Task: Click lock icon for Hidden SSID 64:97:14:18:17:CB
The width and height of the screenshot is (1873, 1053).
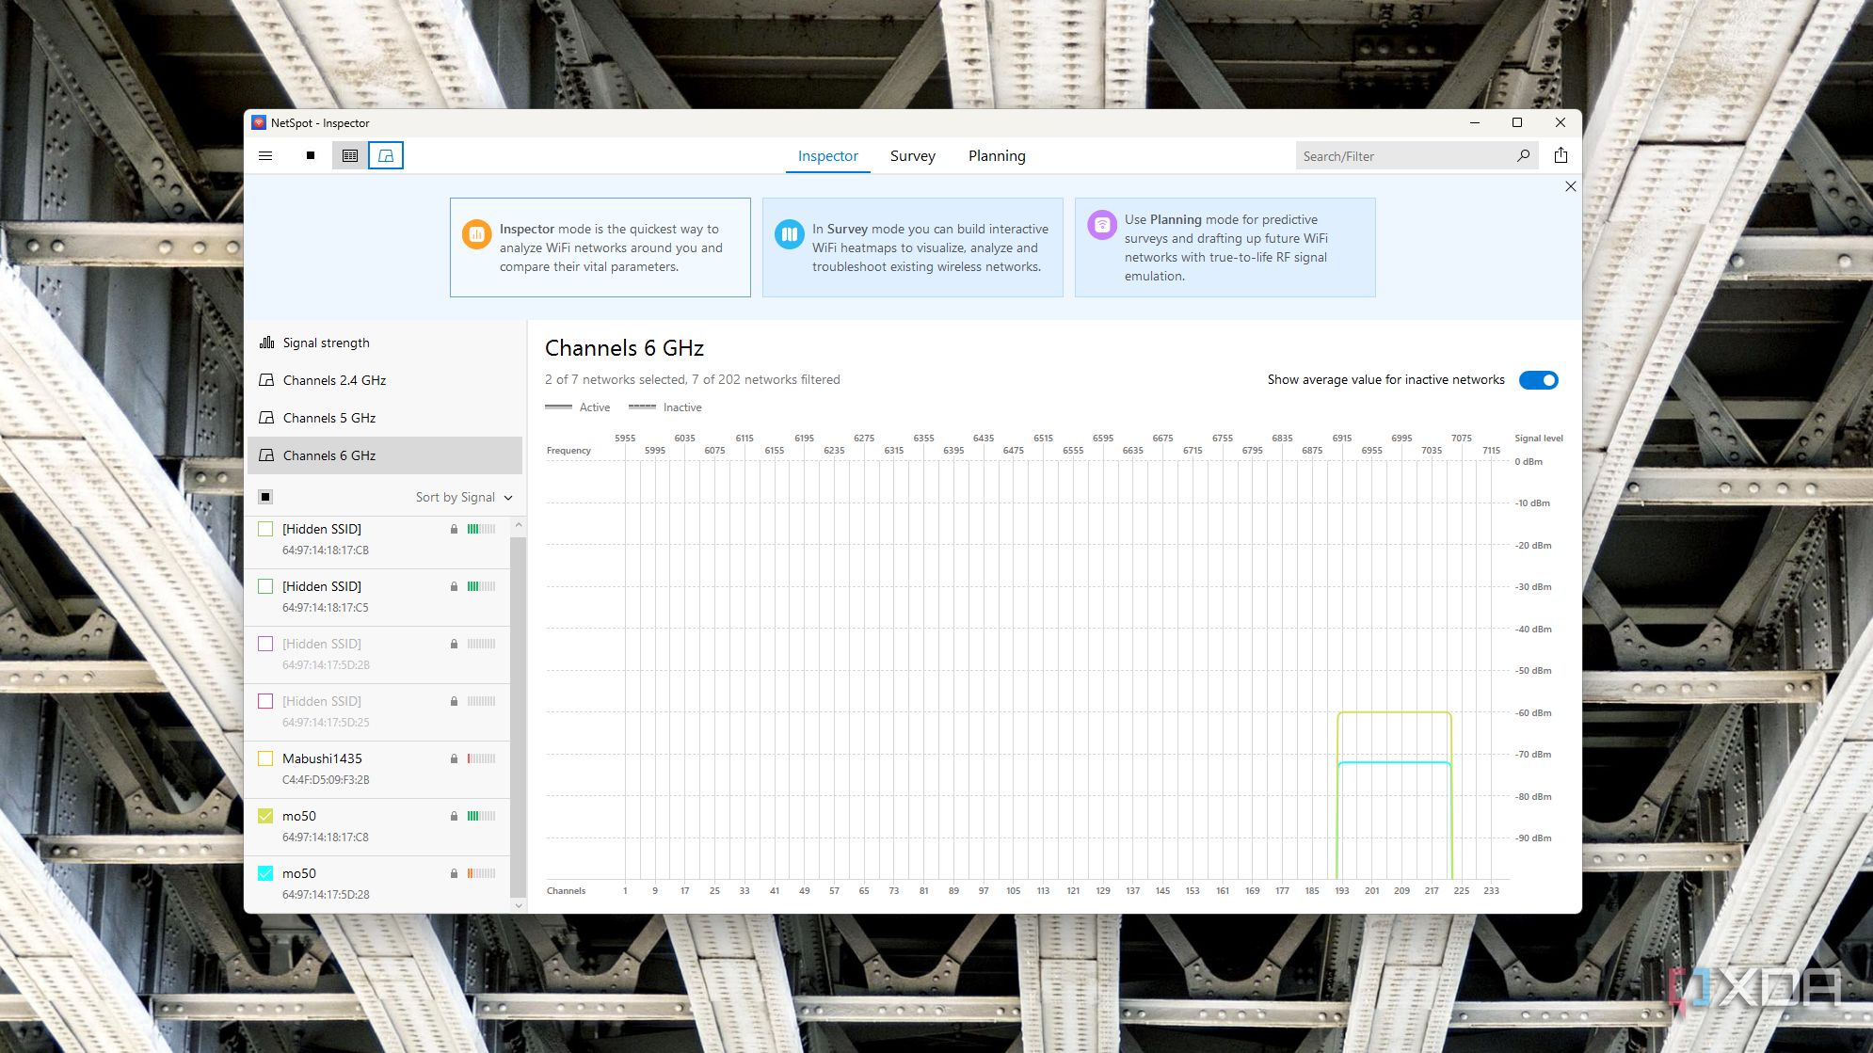Action: click(x=454, y=530)
